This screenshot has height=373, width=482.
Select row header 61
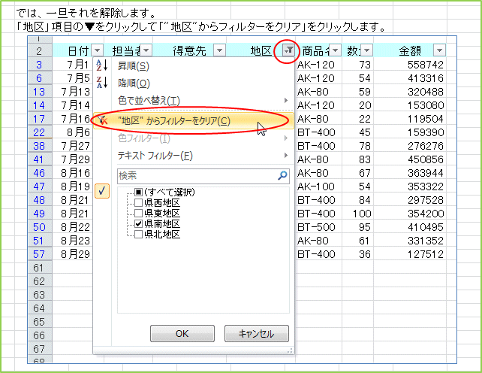pos(40,268)
